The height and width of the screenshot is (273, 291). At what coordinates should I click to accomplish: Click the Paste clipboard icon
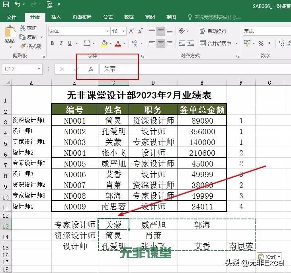[10, 32]
